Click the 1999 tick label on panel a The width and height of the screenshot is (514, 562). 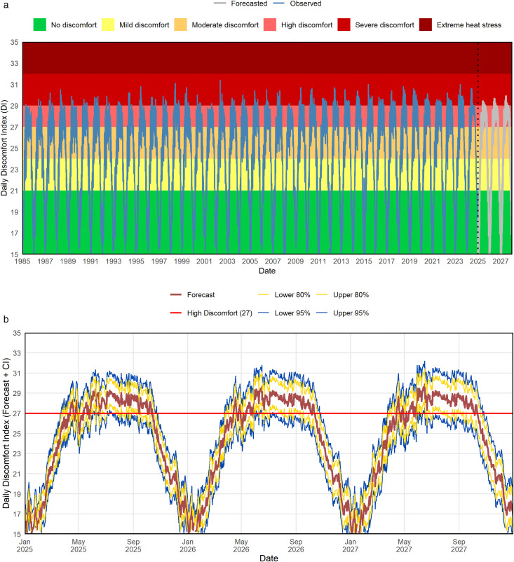coord(182,261)
